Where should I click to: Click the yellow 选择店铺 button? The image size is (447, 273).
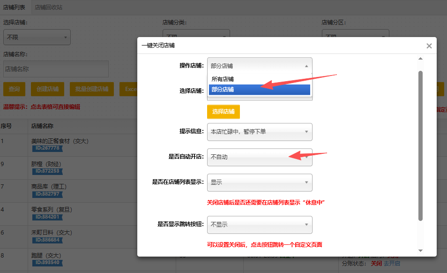click(223, 112)
